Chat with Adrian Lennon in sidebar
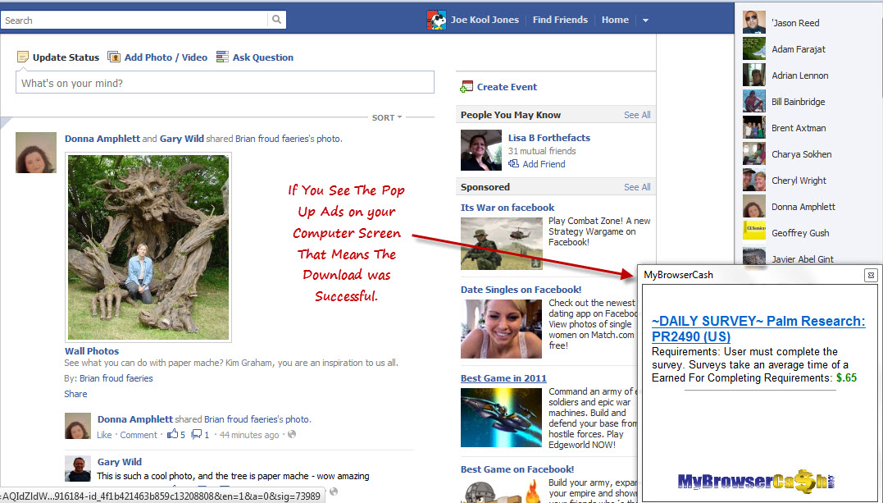The width and height of the screenshot is (883, 503). [x=799, y=75]
